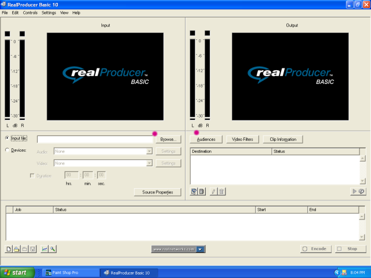Image resolution: width=371 pixels, height=278 pixels.
Task: Click the antivirus tray icon near the clock
Action: pyautogui.click(x=344, y=273)
